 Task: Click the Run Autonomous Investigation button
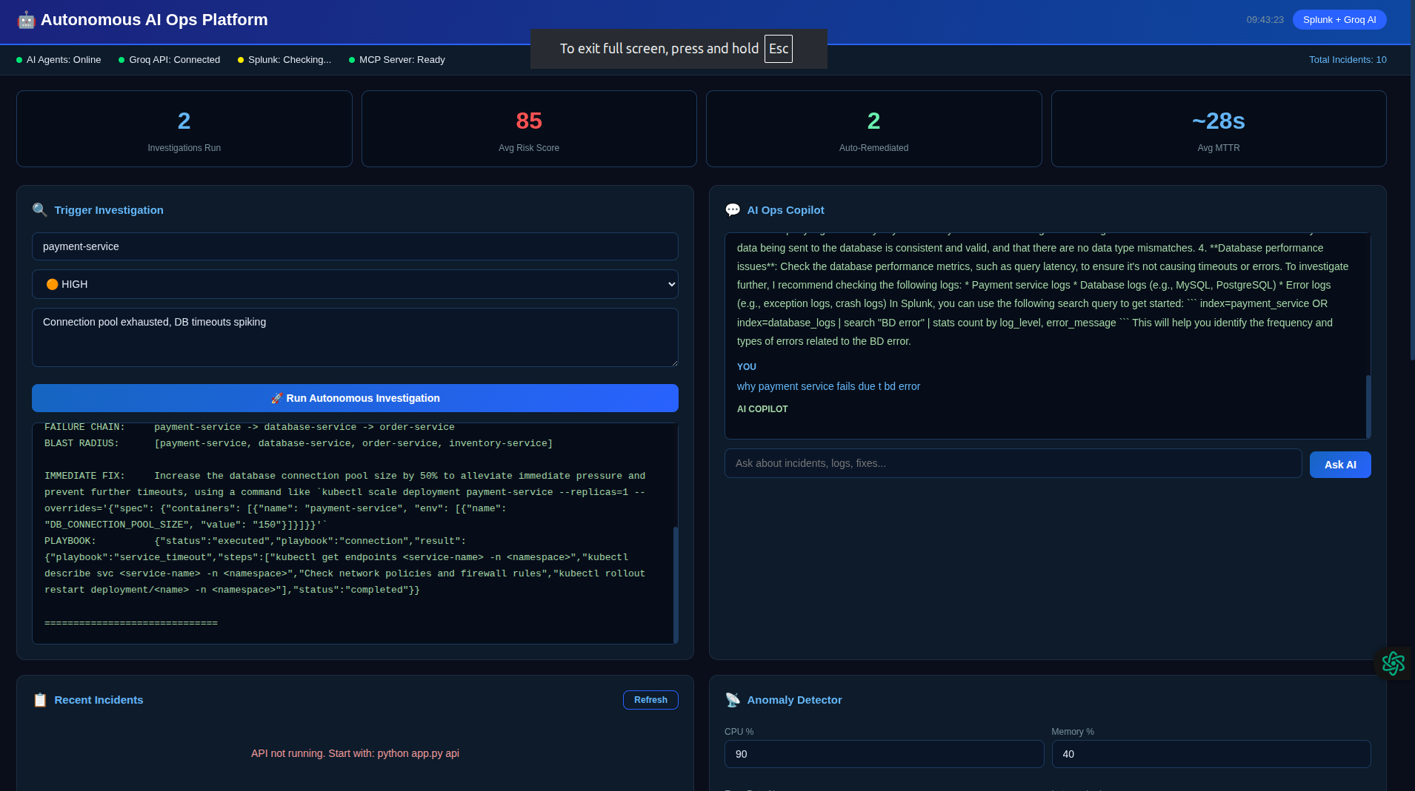[x=355, y=398]
